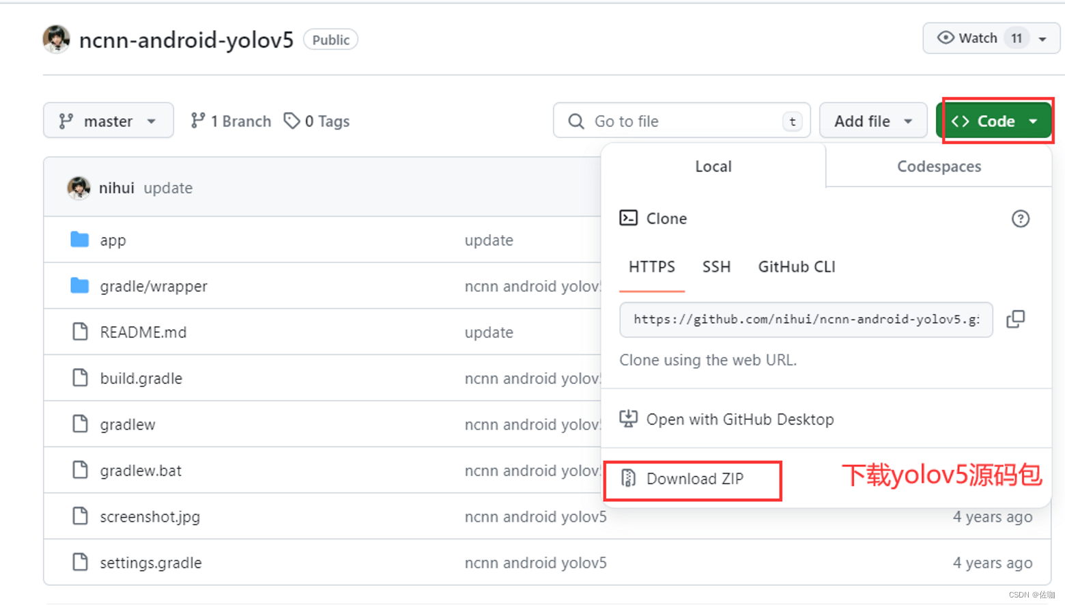This screenshot has height=605, width=1065.
Task: Click the Clone terminal icon
Action: coord(628,218)
